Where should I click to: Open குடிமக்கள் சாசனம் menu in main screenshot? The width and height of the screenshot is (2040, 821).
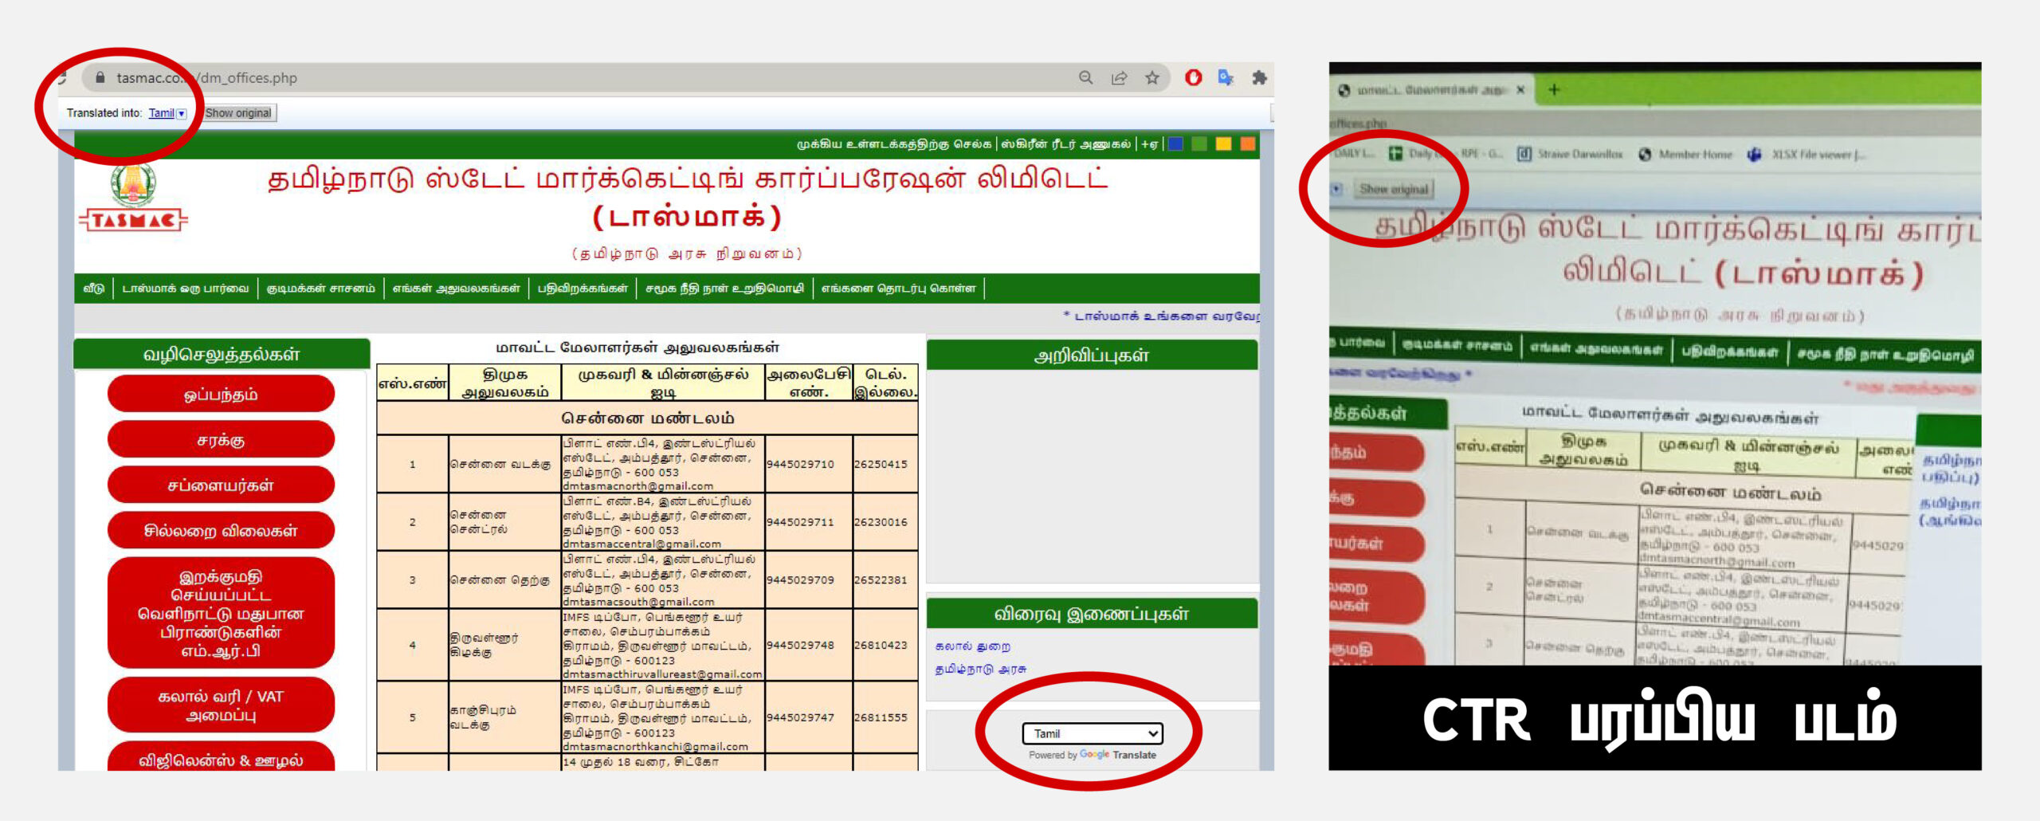tap(320, 288)
